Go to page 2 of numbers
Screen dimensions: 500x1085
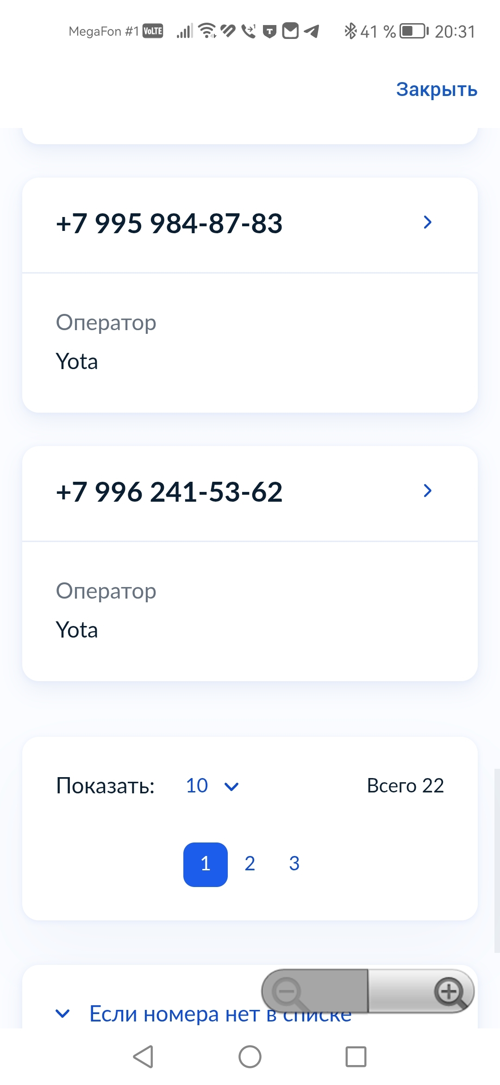[x=250, y=864]
